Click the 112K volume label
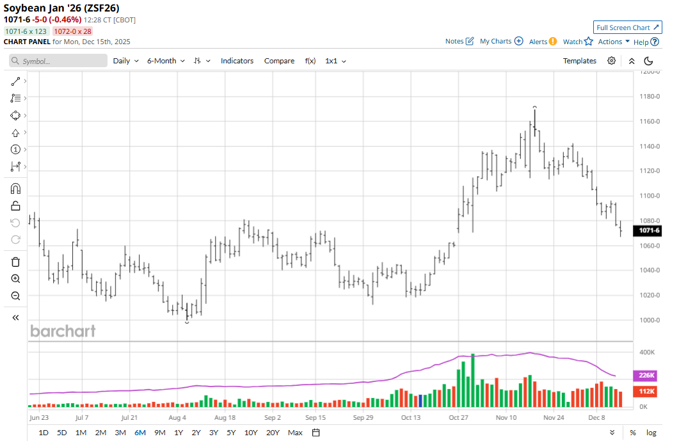The height and width of the screenshot is (448, 695). coord(645,391)
